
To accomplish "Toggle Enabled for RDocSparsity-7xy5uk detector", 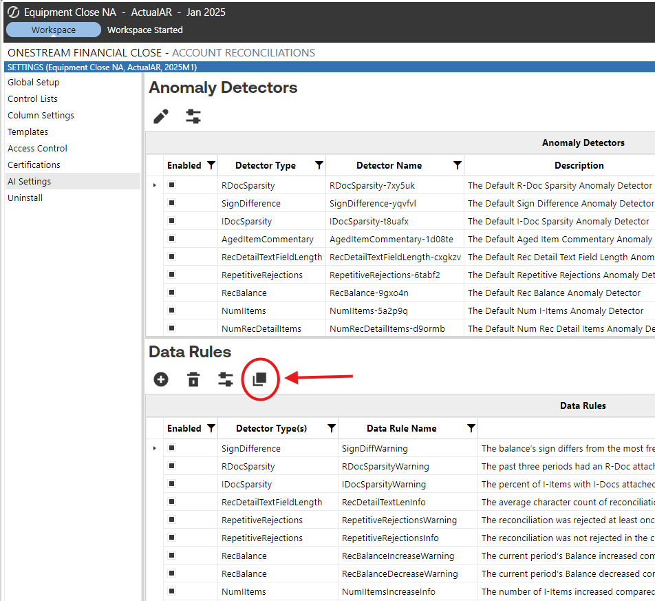I will [171, 184].
